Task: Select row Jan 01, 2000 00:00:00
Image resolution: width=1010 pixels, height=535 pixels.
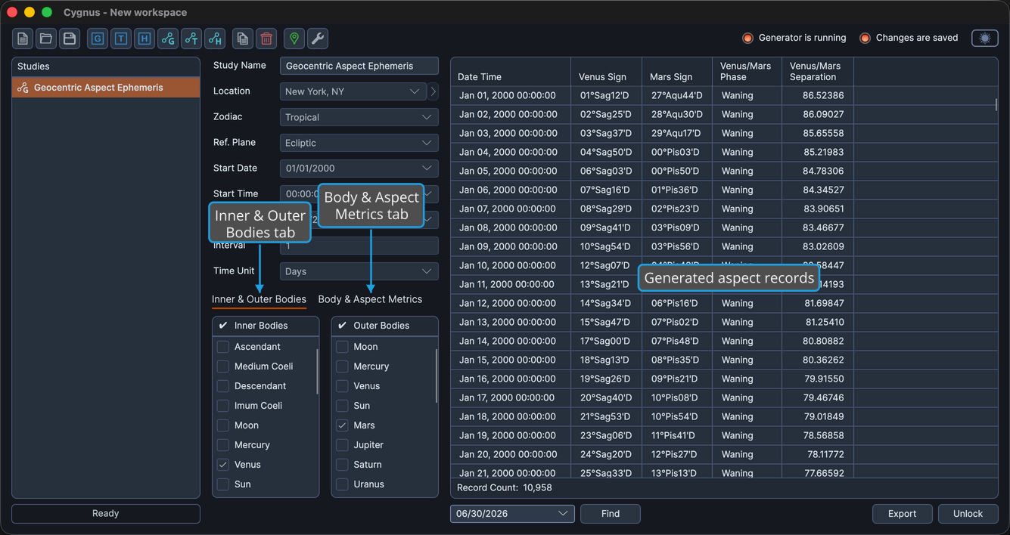Action: click(724, 96)
